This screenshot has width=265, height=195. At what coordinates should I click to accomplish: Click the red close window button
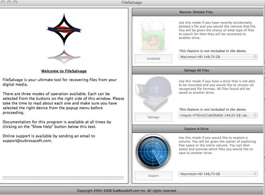(3, 3)
